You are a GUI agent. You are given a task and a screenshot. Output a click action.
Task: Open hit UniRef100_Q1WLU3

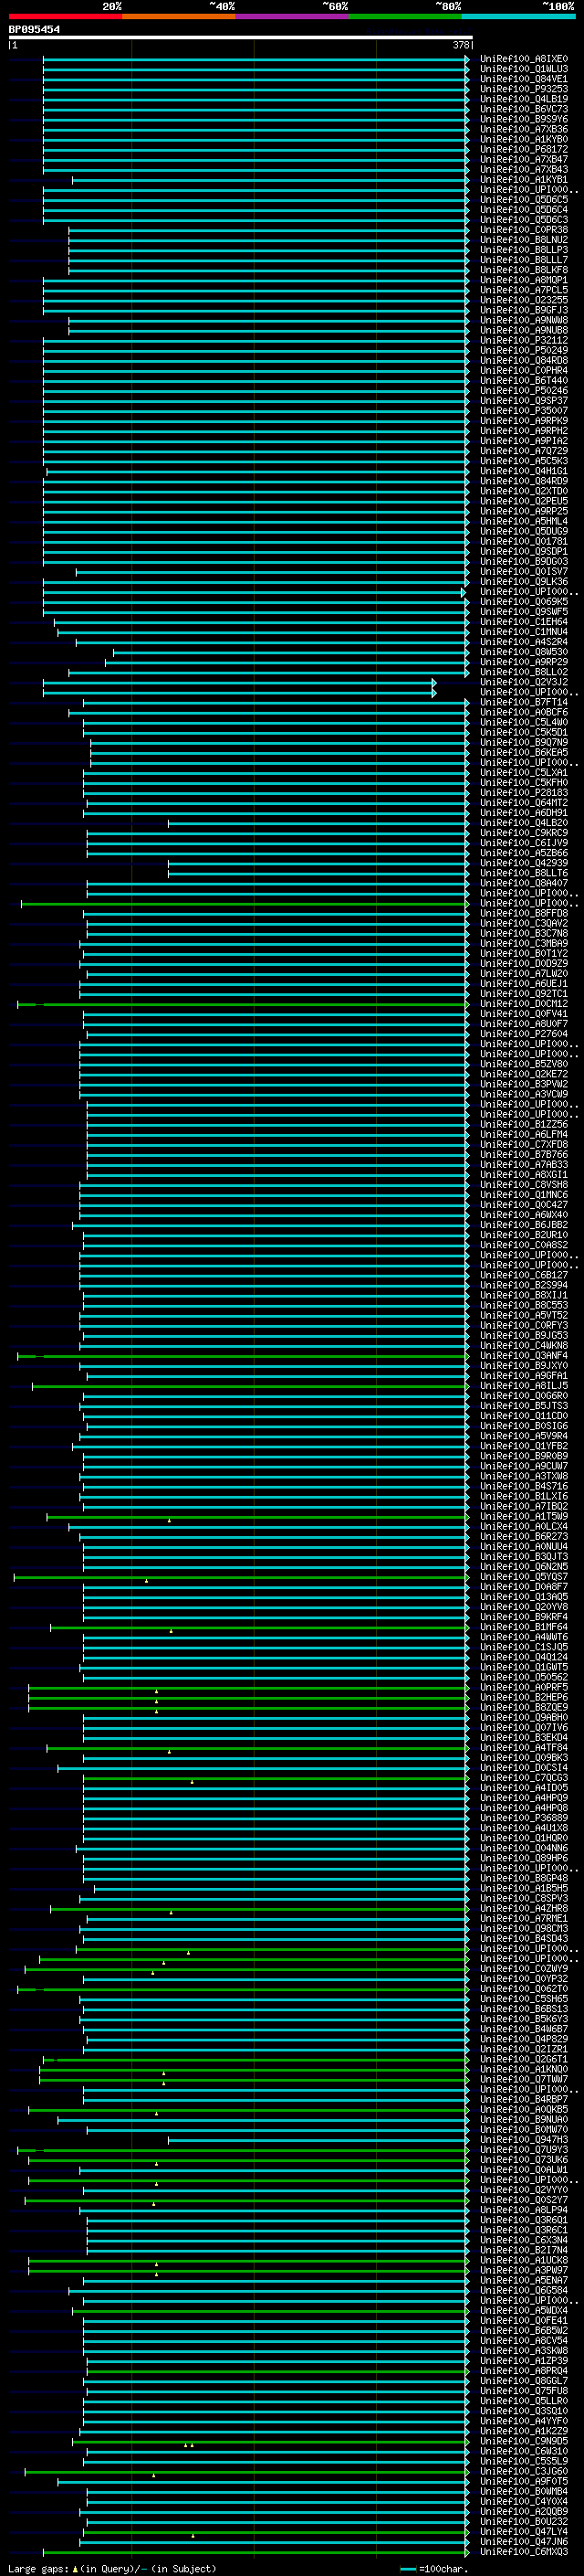523,69
